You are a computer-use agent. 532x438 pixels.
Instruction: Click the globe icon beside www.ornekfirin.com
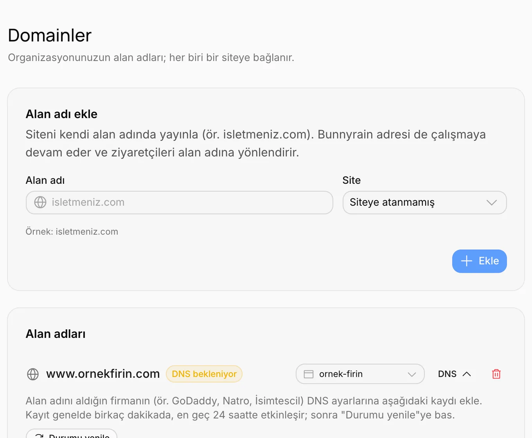click(x=33, y=374)
